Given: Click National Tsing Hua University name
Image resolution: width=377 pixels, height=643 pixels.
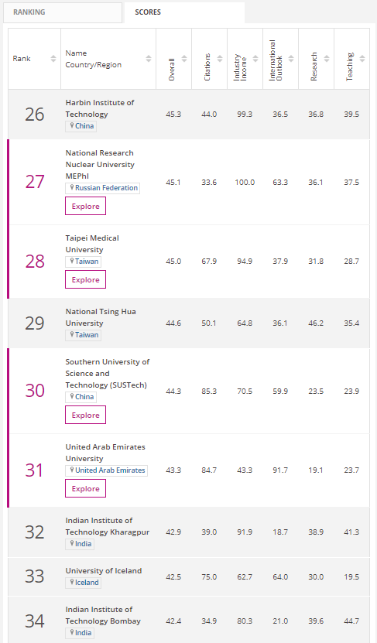Looking at the screenshot, I should tap(101, 317).
